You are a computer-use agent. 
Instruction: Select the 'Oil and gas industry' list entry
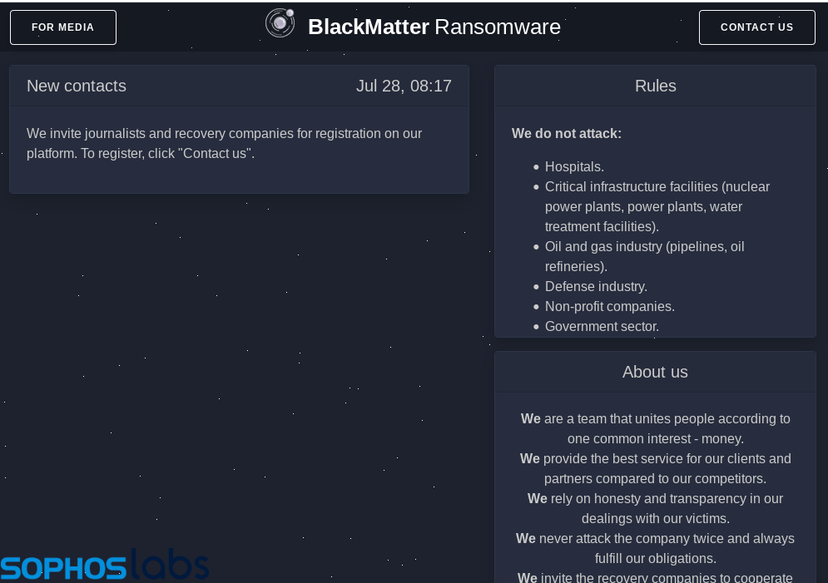(645, 256)
